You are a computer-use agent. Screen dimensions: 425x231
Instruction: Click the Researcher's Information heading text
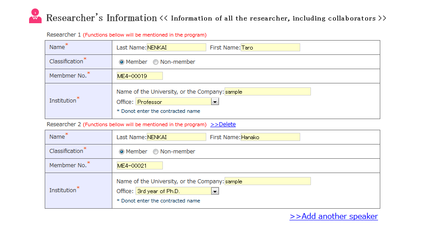tap(102, 18)
